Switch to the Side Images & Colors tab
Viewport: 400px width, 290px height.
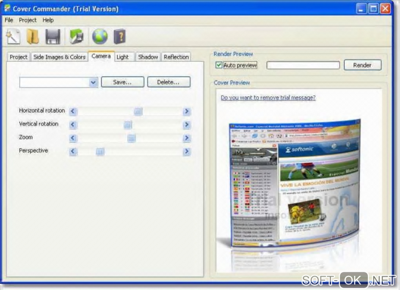pyautogui.click(x=59, y=57)
